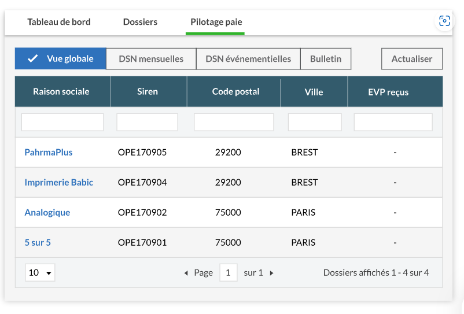Select the Vue globale view toggle

61,59
